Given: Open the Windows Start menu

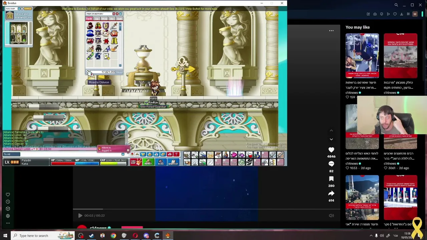Looking at the screenshot, I should [5, 236].
